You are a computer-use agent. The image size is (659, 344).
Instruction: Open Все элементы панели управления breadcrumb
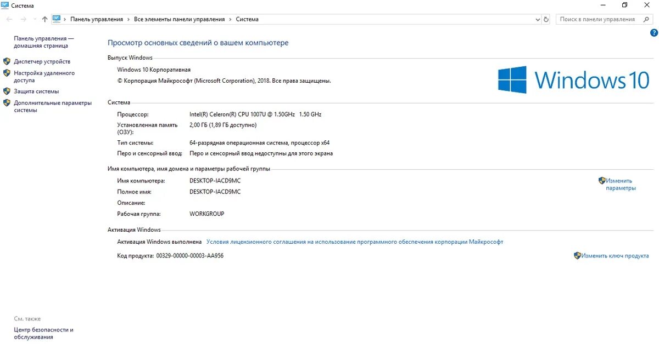[x=180, y=19]
